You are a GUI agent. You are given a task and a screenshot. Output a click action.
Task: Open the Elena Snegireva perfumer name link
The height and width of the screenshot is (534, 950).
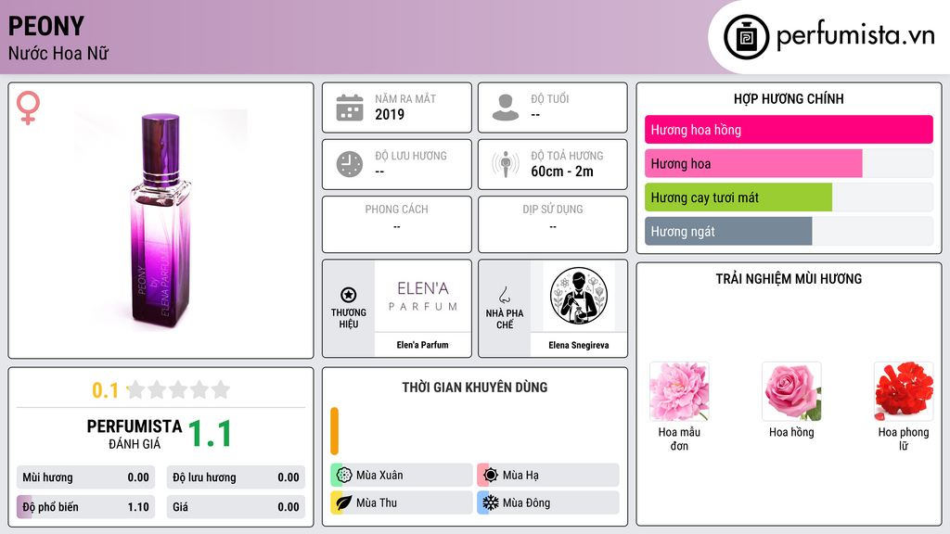(x=579, y=345)
